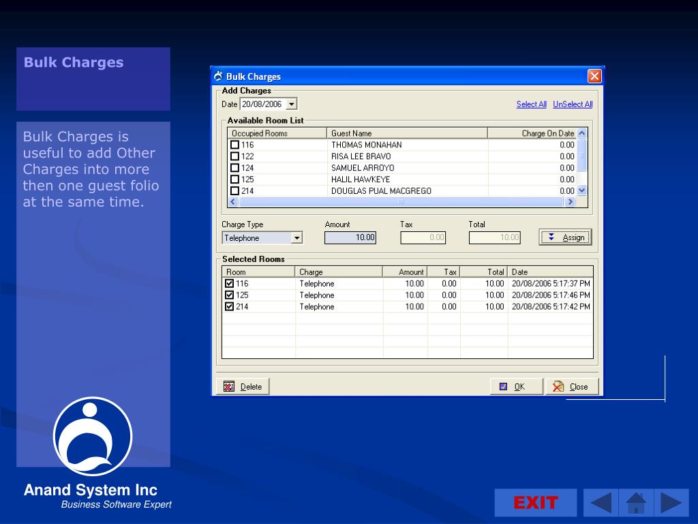Screen dimensions: 698x524
Task: Click the Total field
Action: (x=495, y=237)
